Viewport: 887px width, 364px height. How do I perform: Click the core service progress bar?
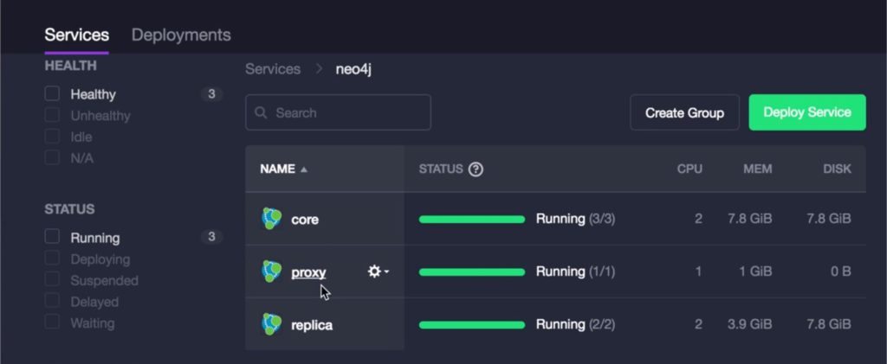point(472,219)
